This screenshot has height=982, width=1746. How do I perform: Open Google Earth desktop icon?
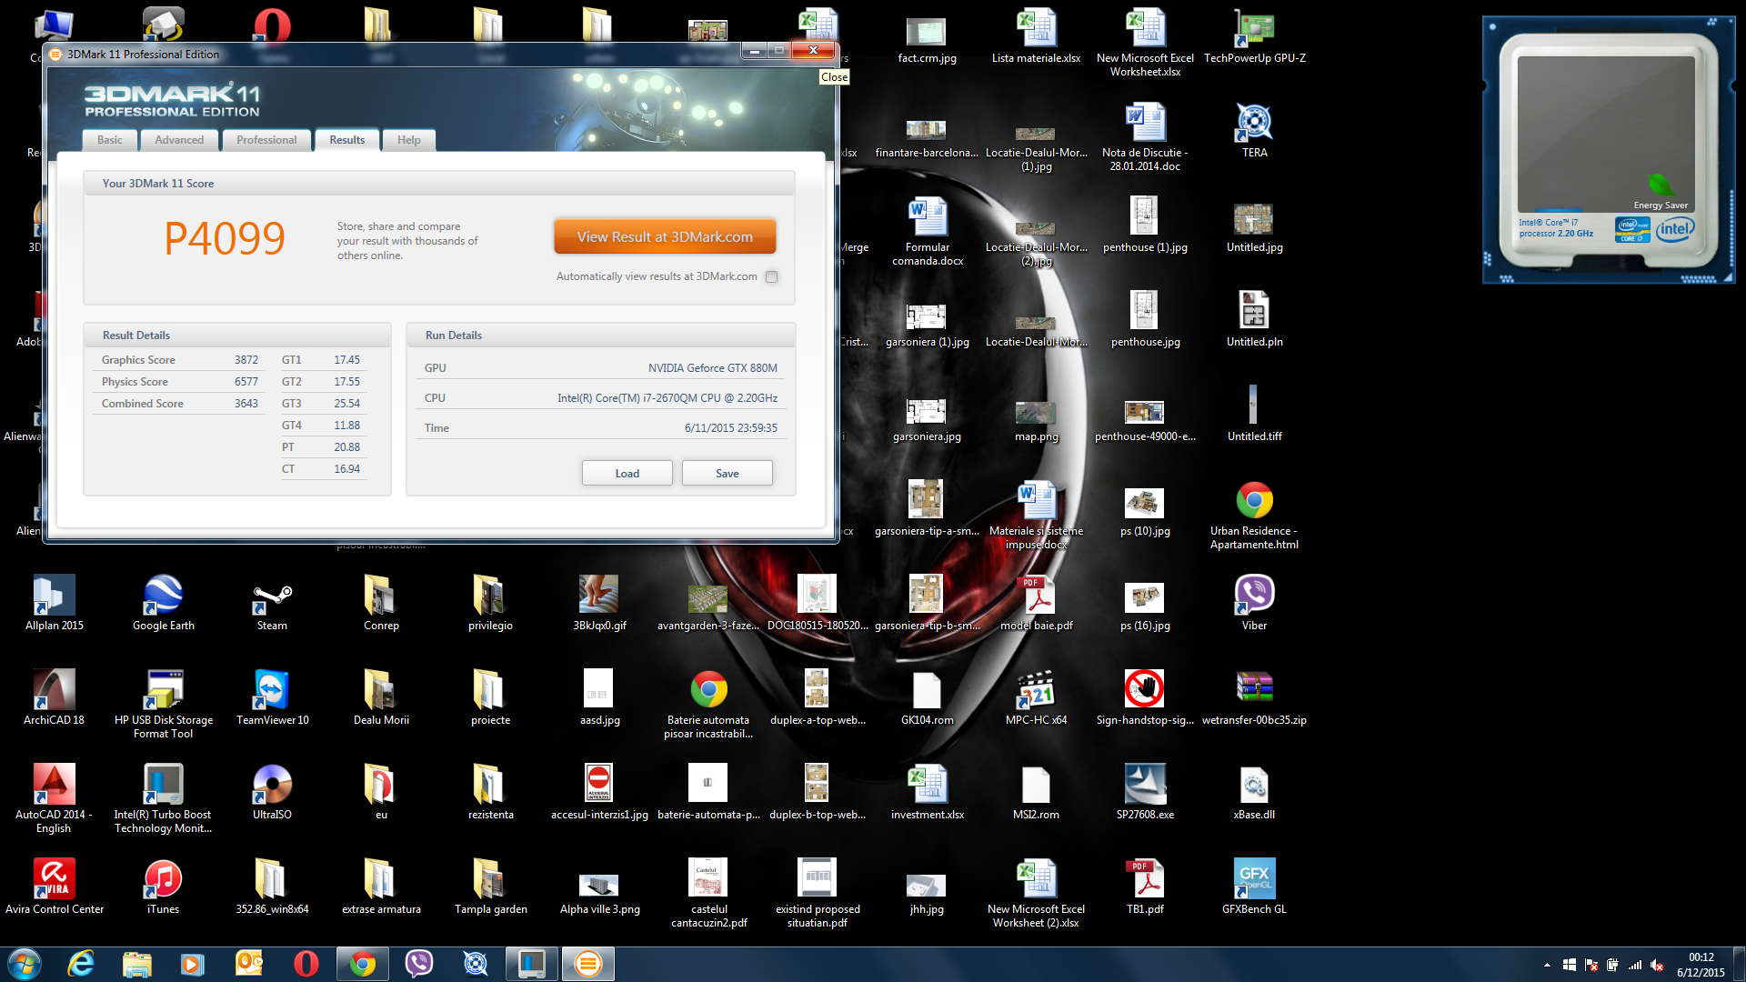coord(164,602)
